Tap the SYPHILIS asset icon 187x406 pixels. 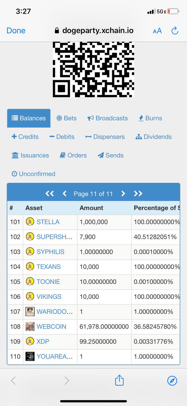point(30,252)
